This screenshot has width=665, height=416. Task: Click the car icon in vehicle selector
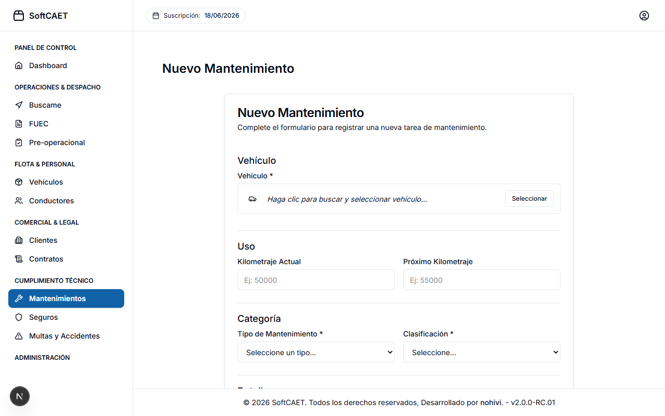252,199
